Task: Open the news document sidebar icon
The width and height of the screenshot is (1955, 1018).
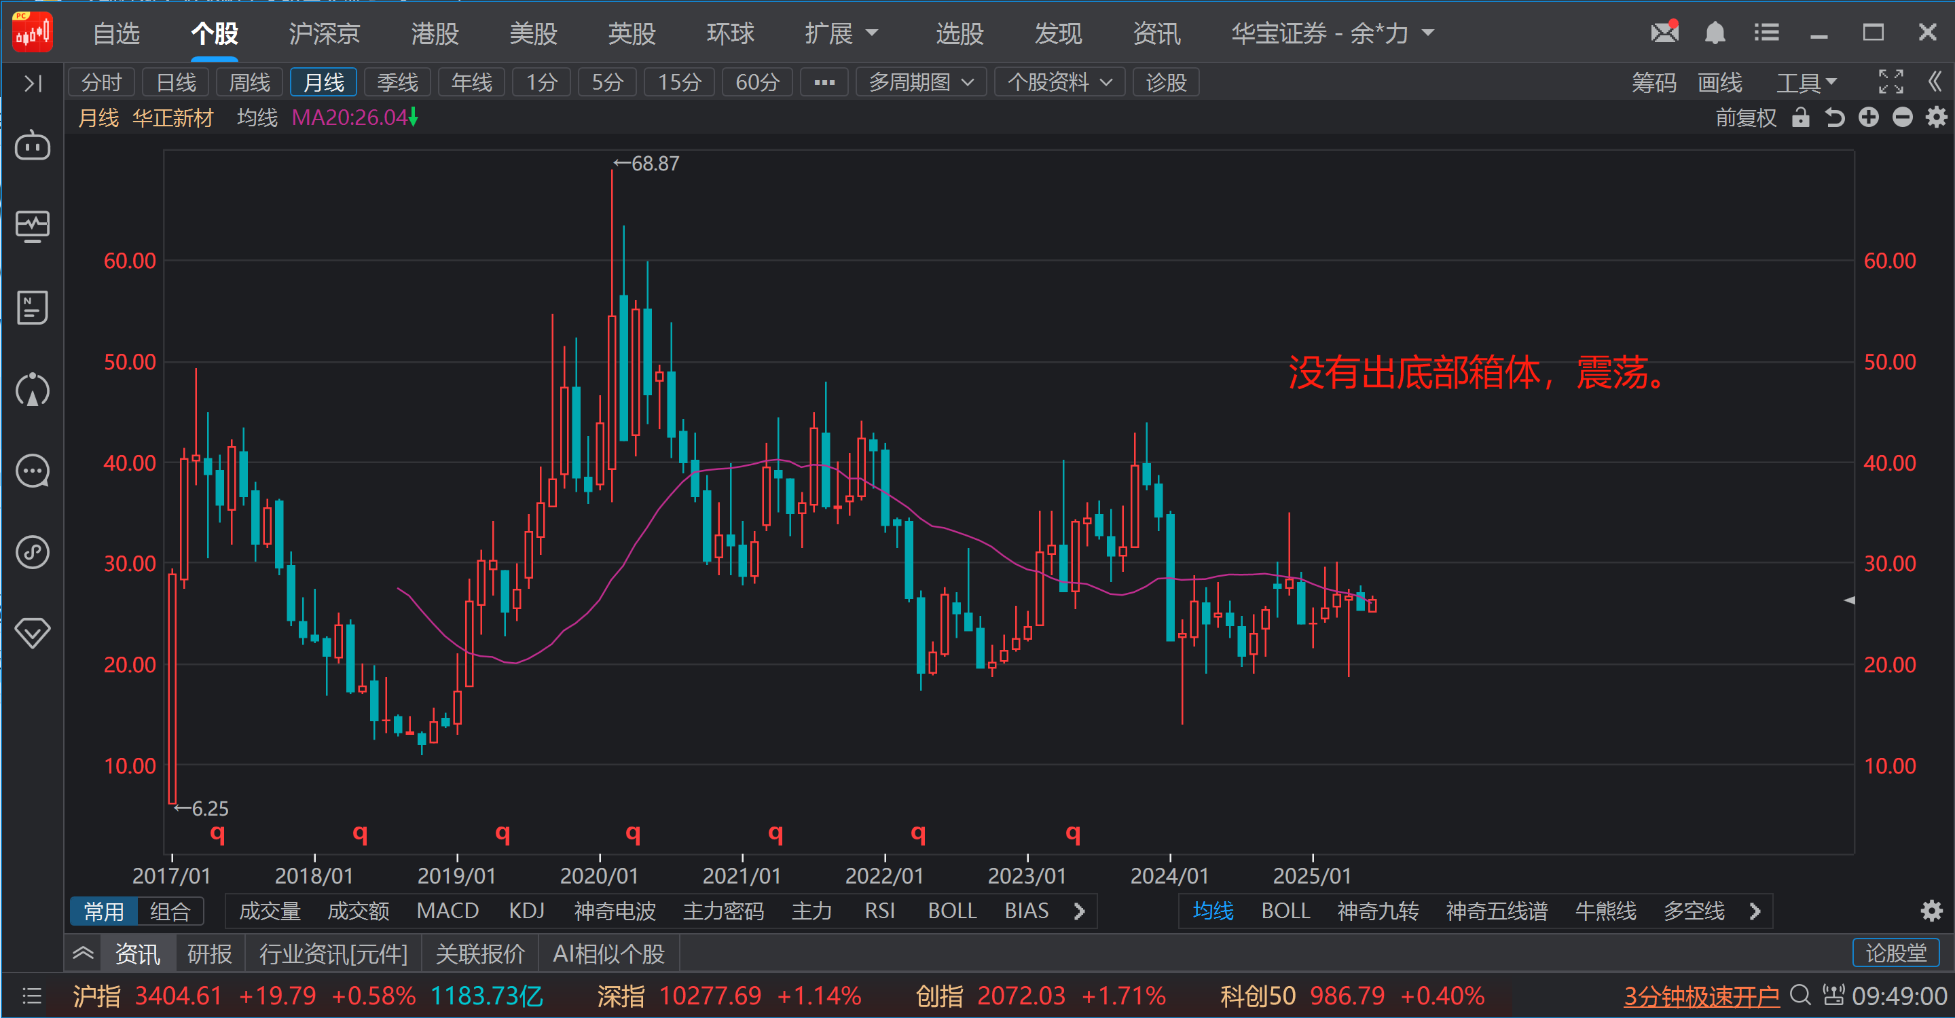Action: (33, 308)
